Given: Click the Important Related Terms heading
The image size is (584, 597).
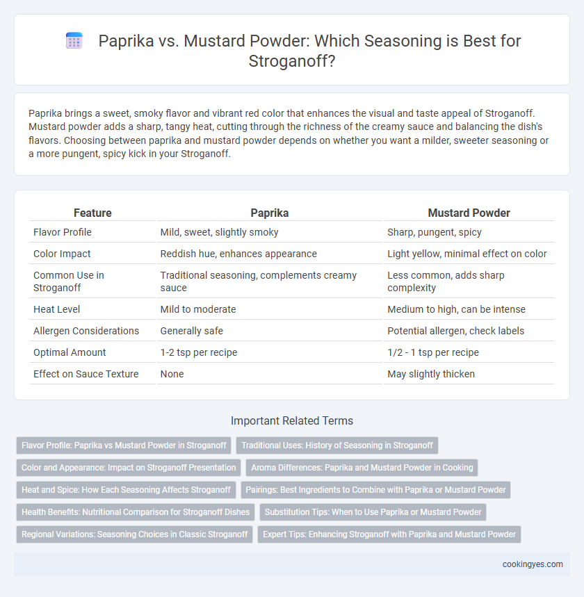Looking at the screenshot, I should tap(292, 420).
